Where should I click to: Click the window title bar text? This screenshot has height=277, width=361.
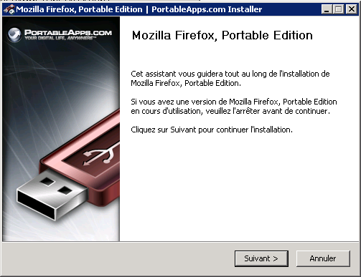point(139,9)
